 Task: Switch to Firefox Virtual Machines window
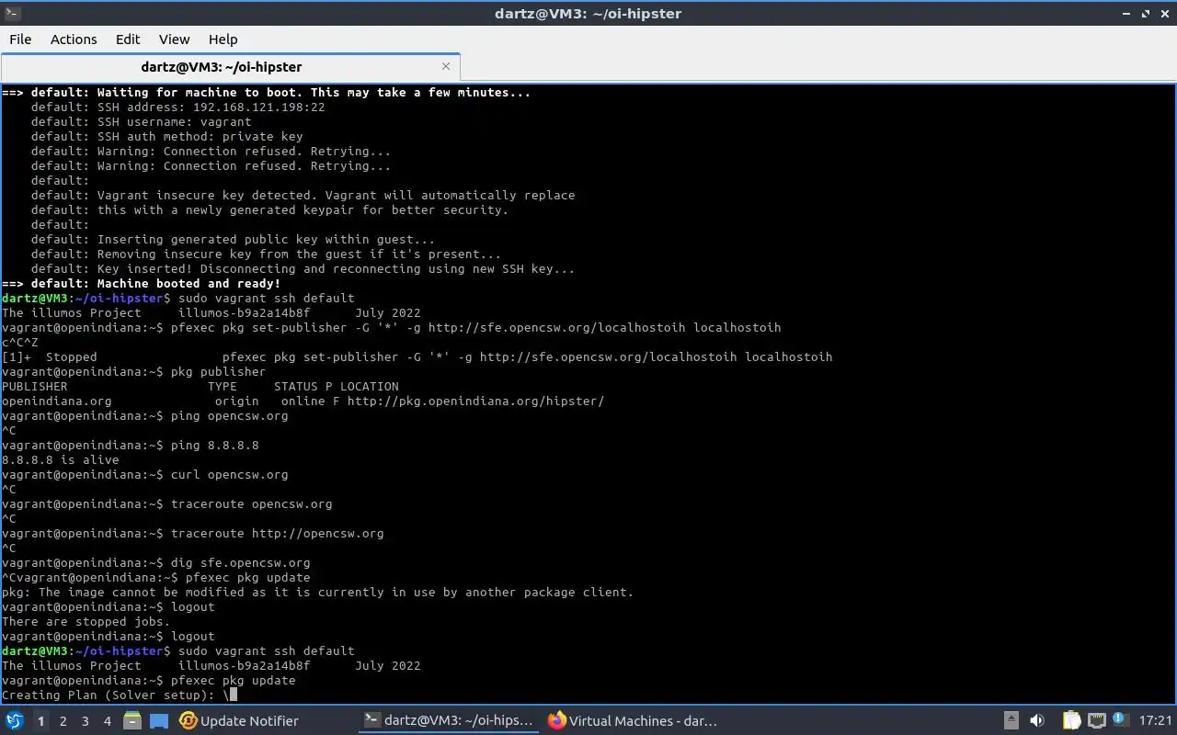632,721
